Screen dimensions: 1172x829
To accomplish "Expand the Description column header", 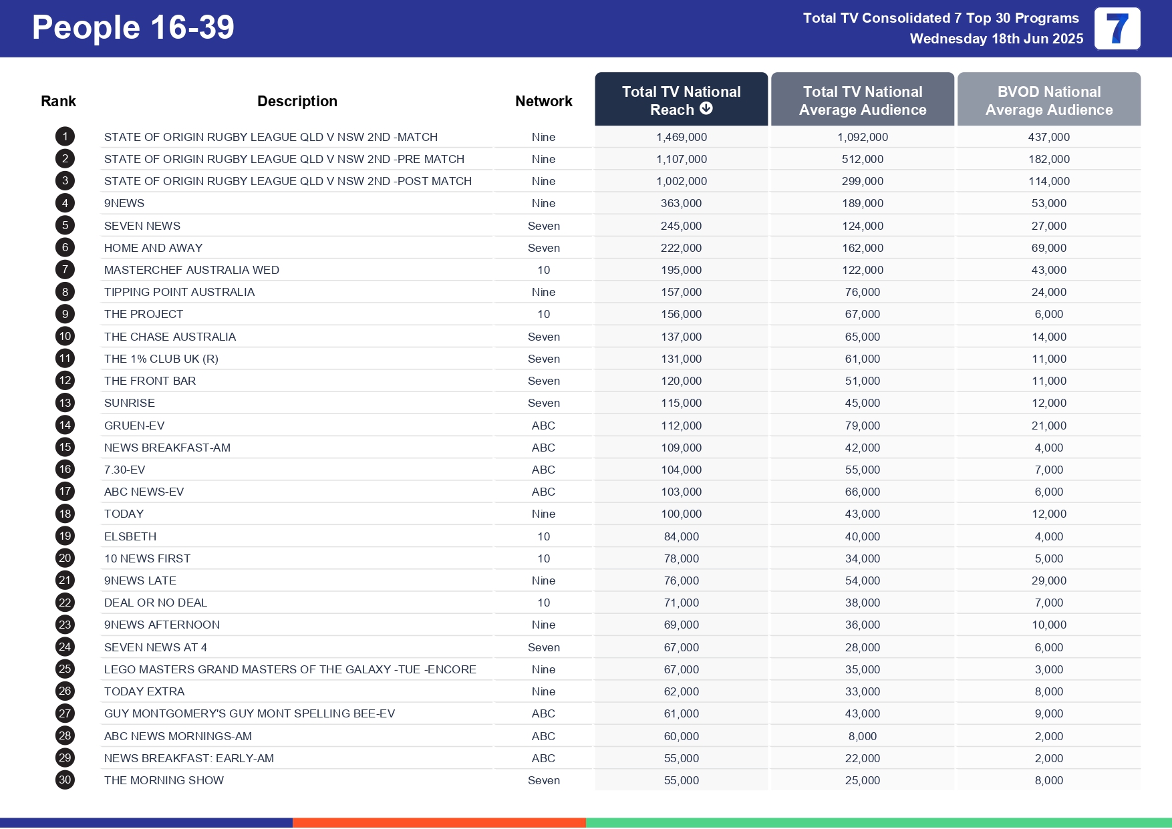I will 297,100.
